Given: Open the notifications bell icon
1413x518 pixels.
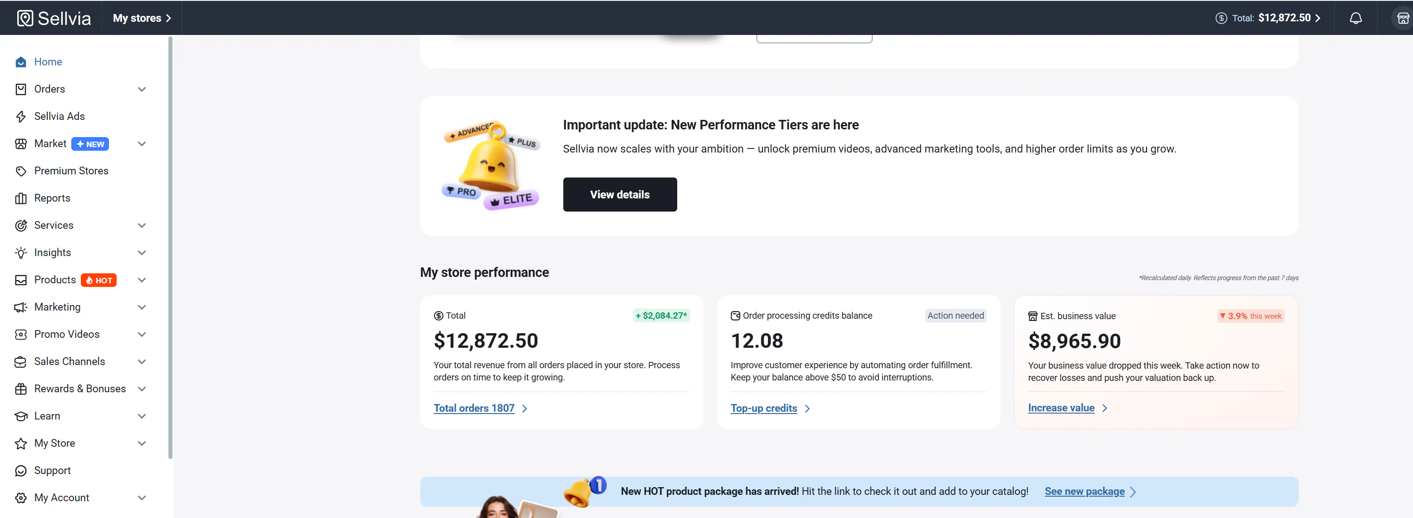Looking at the screenshot, I should point(1355,18).
